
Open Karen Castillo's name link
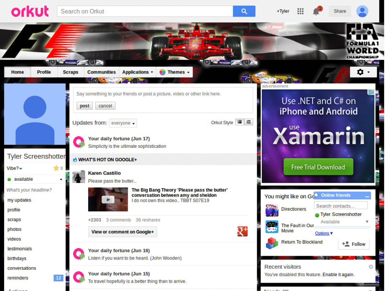click(104, 173)
